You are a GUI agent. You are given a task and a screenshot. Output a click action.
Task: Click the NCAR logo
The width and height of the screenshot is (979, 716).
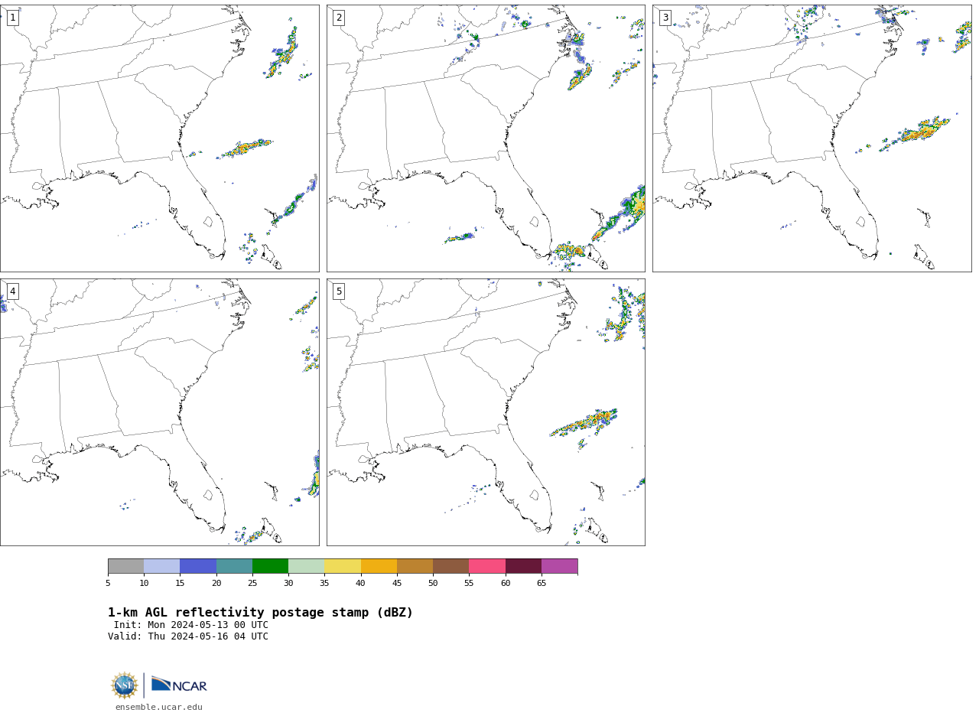(x=179, y=685)
